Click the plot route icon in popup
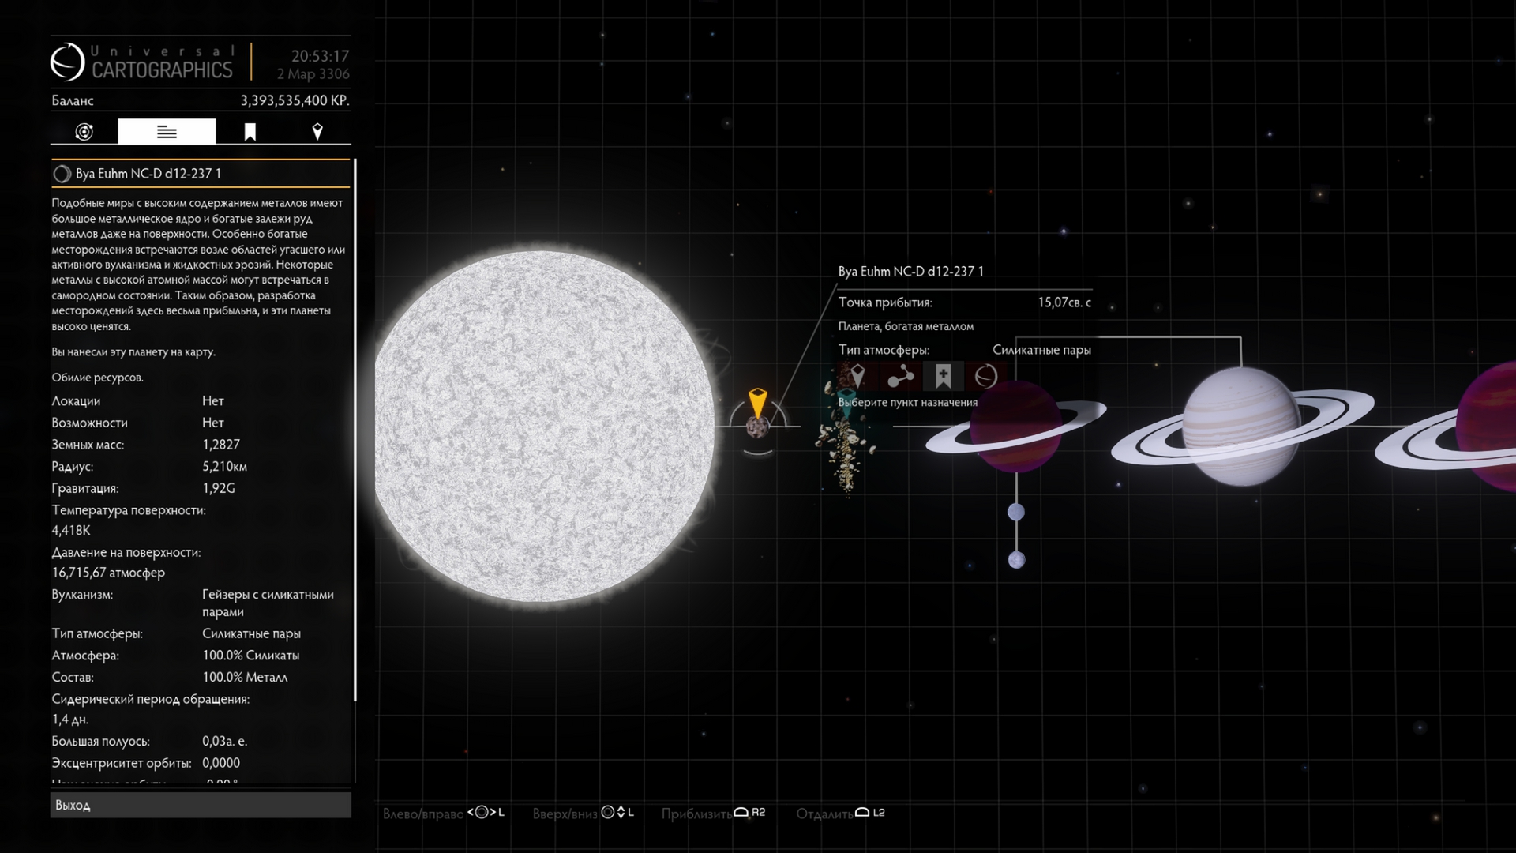Viewport: 1516px width, 853px height. 900,376
